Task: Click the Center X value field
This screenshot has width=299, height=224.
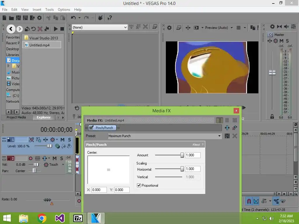Action: (x=99, y=190)
